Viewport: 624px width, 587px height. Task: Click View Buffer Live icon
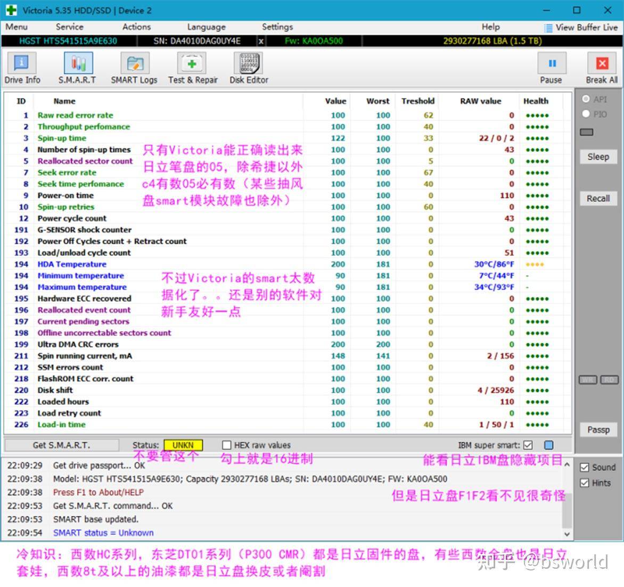[x=548, y=28]
